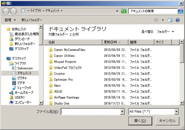Click the Studio One folder icon
Screen dimensions: 185x130
pos(51,103)
